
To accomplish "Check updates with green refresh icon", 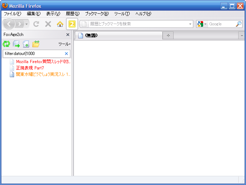I will (6, 44).
